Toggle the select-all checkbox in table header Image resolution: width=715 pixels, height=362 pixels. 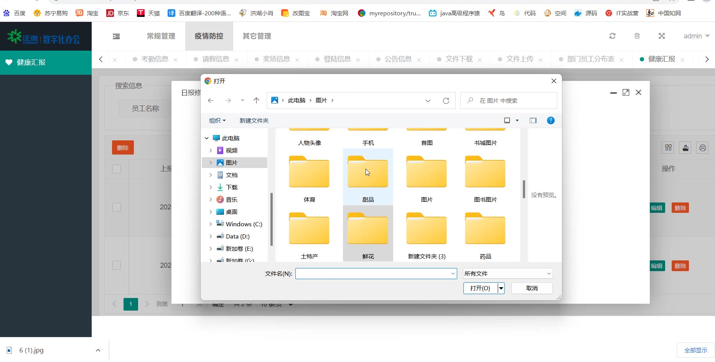117,169
